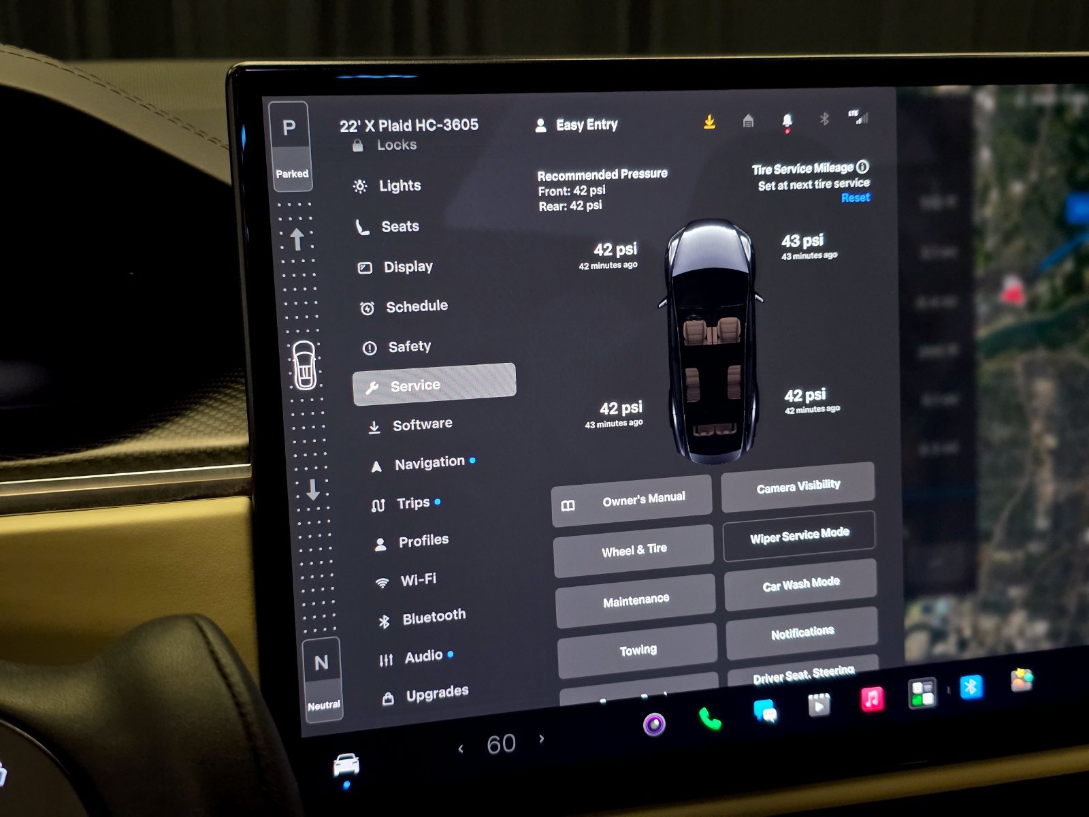Screen dimensions: 1089x817
Task: Tap the rear right 42 psi reading
Action: tap(805, 396)
